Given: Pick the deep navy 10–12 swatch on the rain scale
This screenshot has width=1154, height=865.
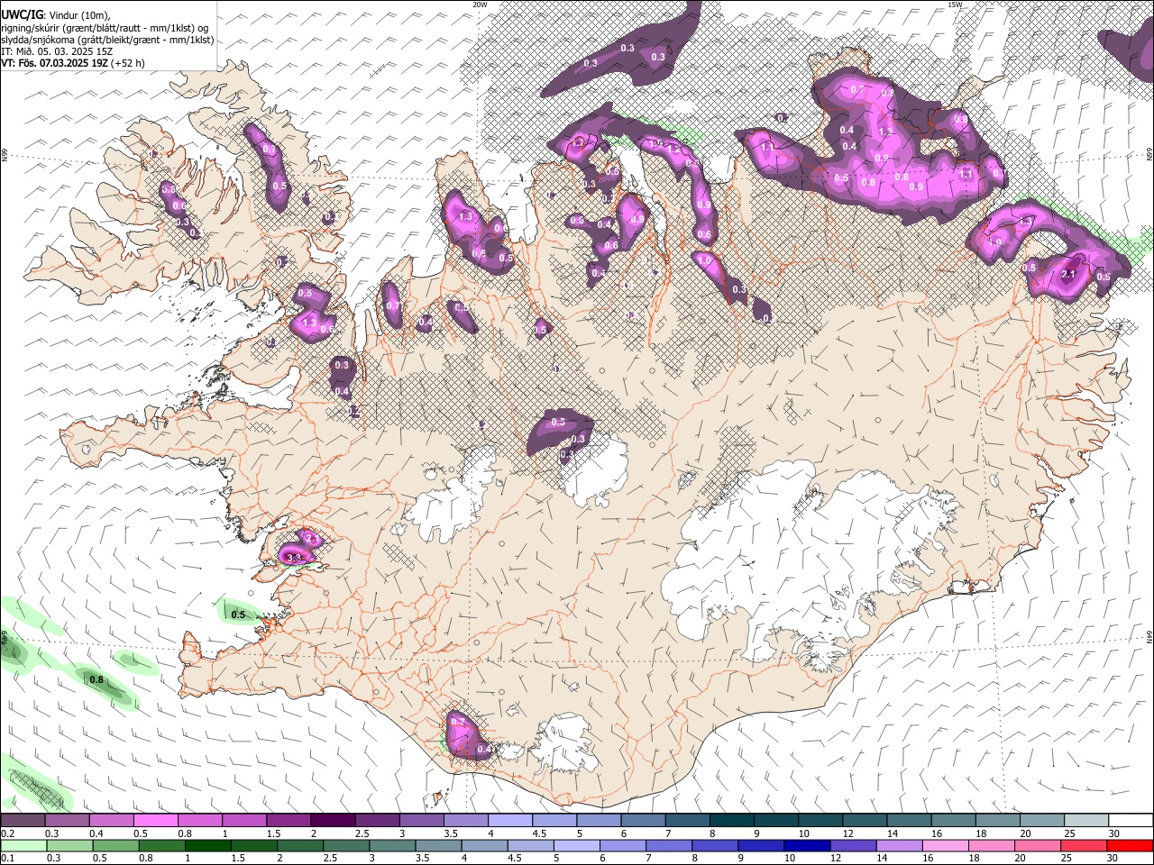Looking at the screenshot, I should coord(807,845).
